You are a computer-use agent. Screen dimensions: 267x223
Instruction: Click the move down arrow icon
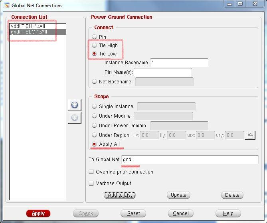coord(75,118)
